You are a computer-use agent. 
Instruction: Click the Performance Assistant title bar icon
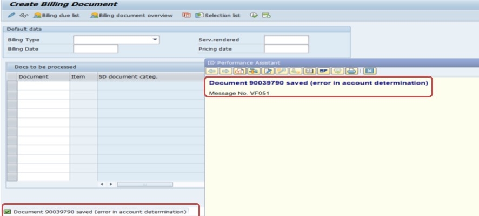(211, 63)
